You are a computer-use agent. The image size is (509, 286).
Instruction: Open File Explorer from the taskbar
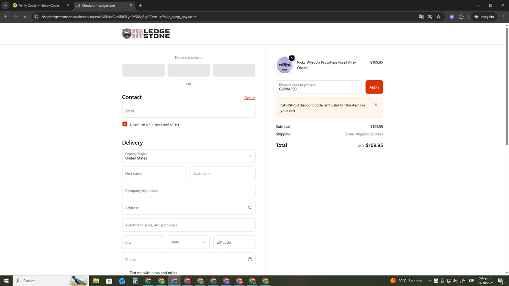coord(96,281)
